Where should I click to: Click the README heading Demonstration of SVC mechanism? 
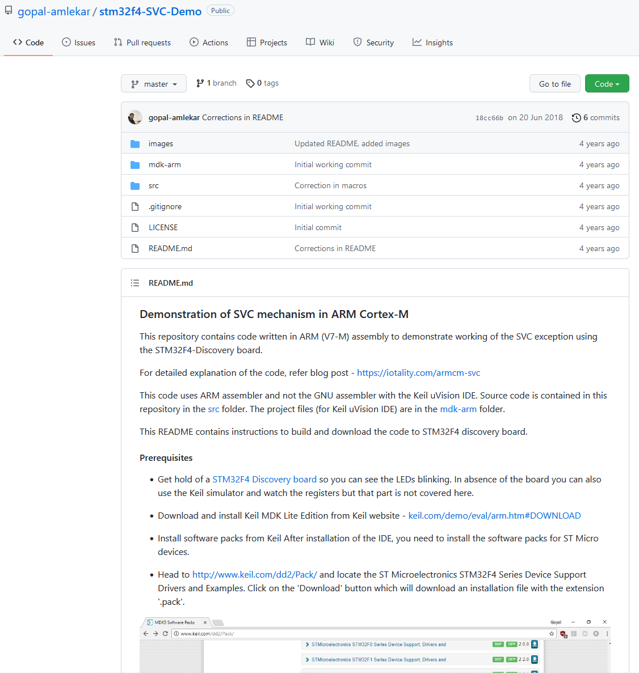pos(274,314)
